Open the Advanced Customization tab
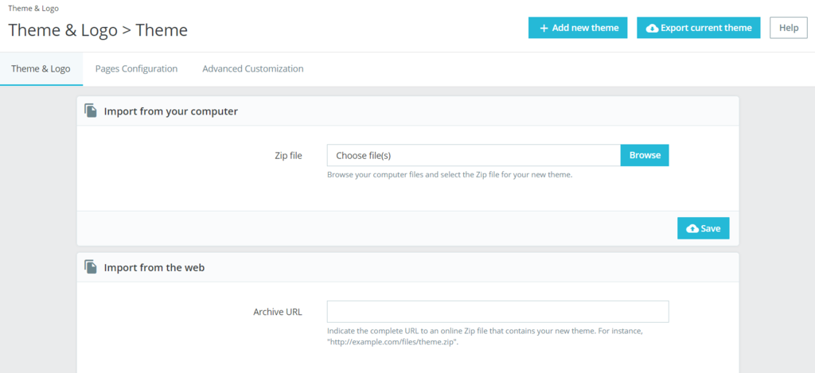Image resolution: width=815 pixels, height=373 pixels. click(252, 69)
